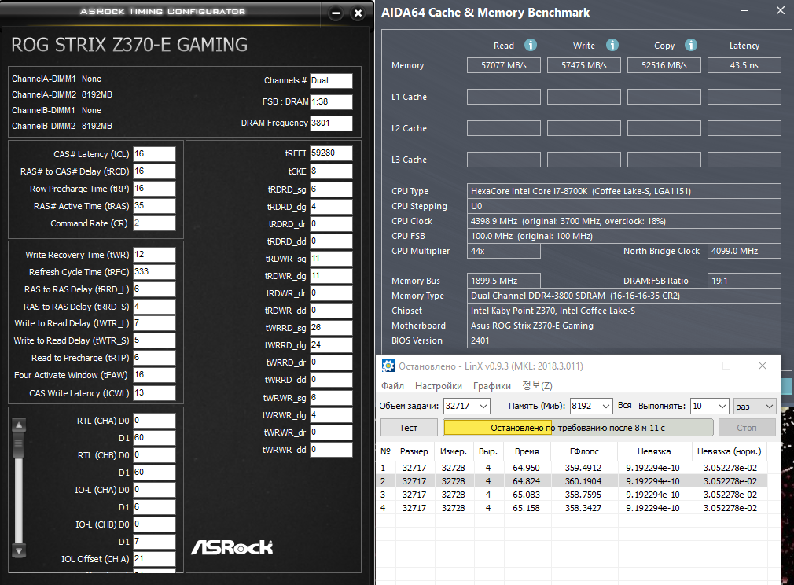Click scroll up arrow in ASRock panel
794x585 pixels.
[19, 425]
